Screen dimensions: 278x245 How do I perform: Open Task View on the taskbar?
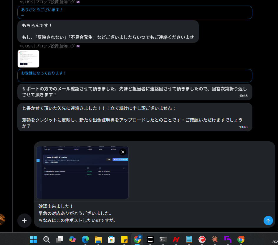click(x=59, y=239)
